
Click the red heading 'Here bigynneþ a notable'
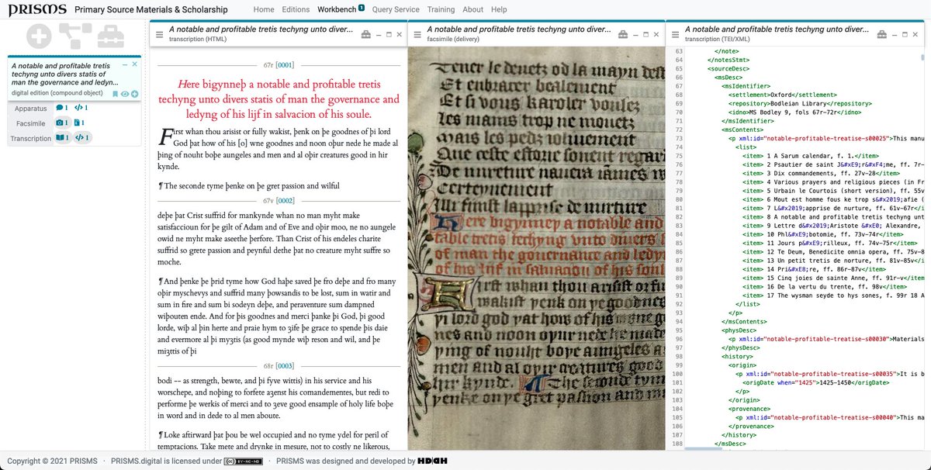click(x=279, y=98)
